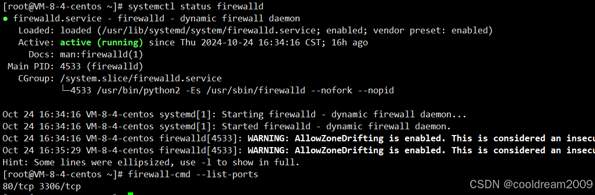Image resolution: width=595 pixels, height=195 pixels.
Task: Click the green terminal cursor block
Action: [x=130, y=194]
